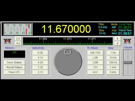Click the fast tune up >> button
This screenshot has width=135, height=101.
[x=18, y=39]
